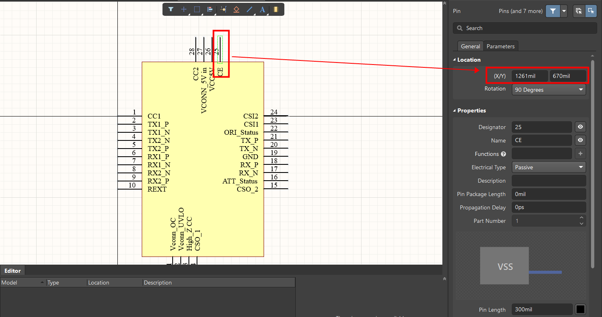
Task: Collapse the Location section
Action: [455, 60]
